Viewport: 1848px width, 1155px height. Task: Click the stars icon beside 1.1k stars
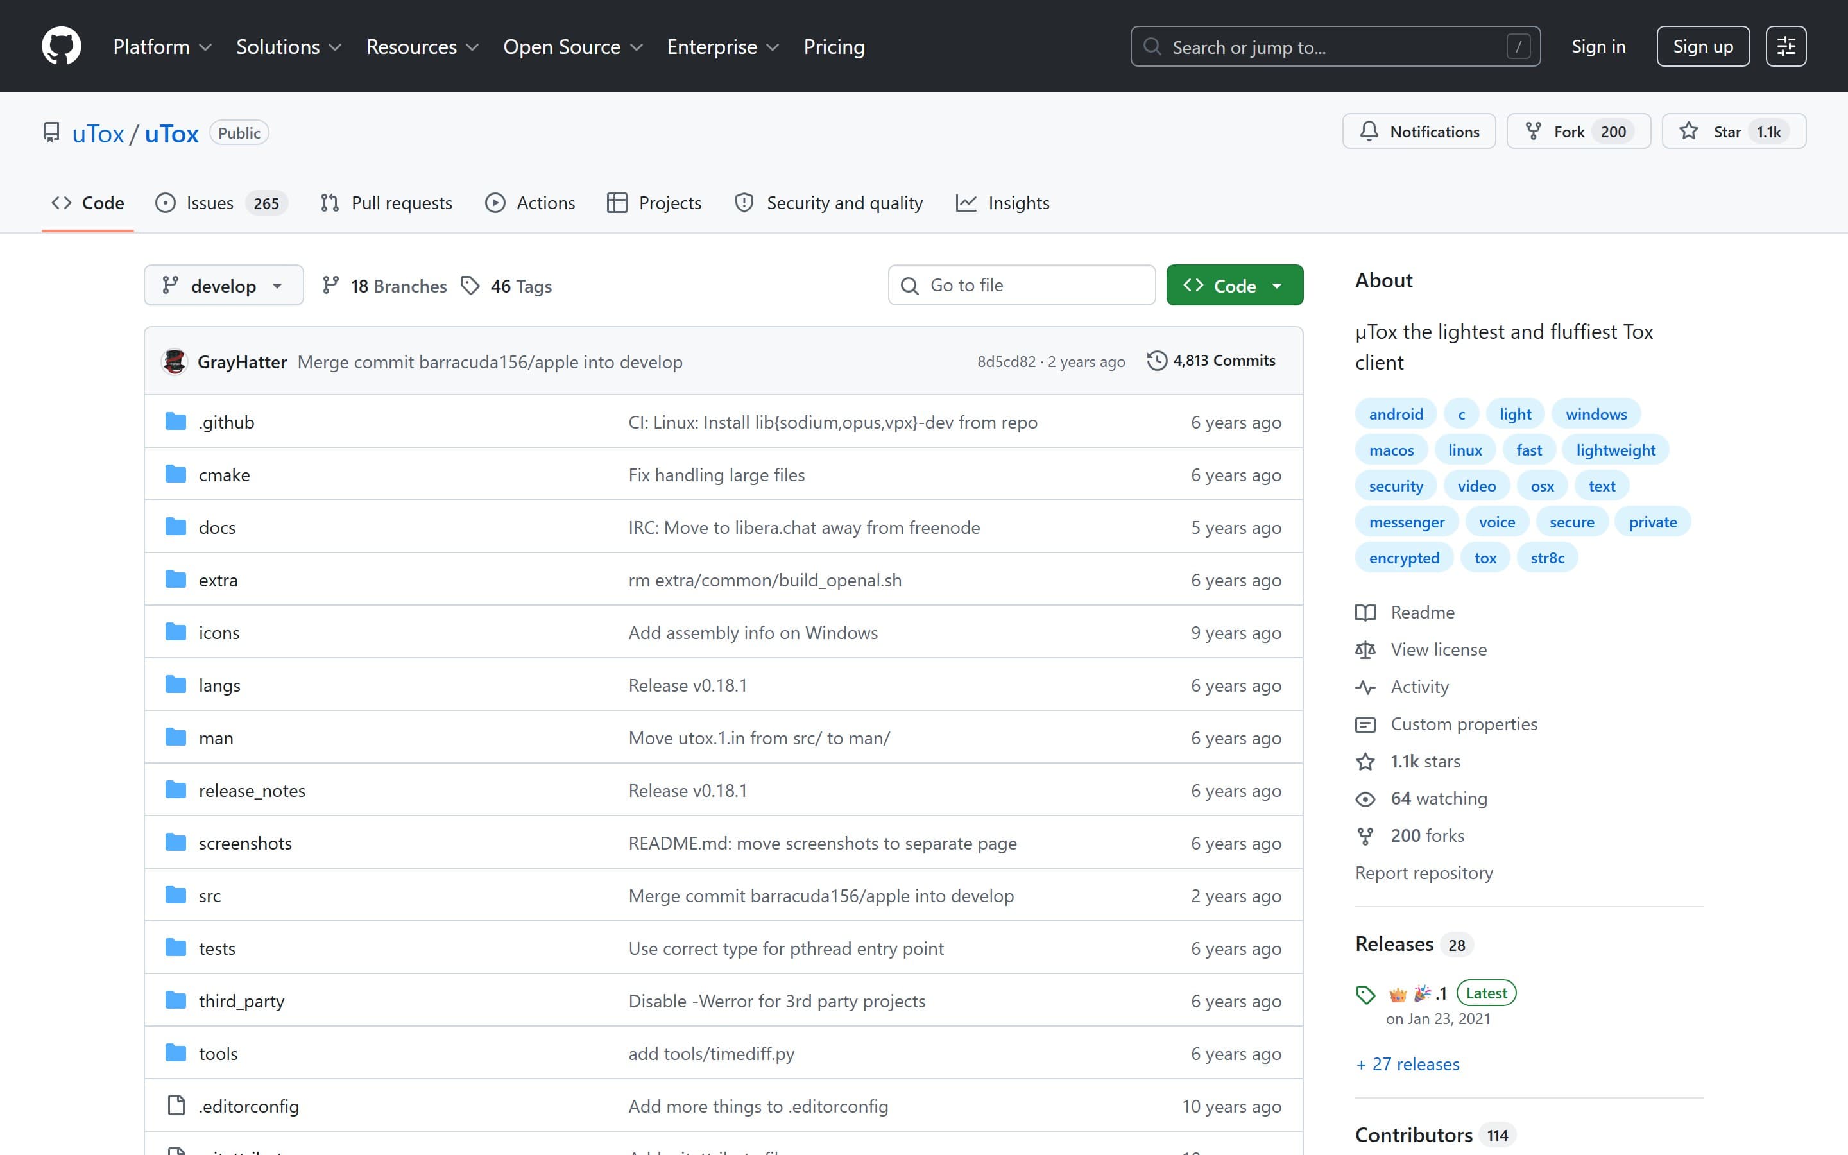[x=1365, y=762]
